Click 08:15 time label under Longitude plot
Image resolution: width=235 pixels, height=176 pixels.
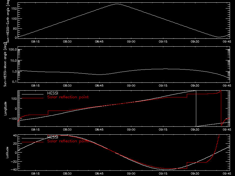pos(35,130)
